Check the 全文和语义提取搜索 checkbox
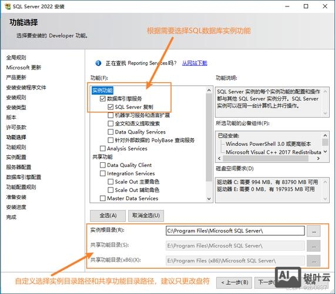Screen dimensions: 335x294 pos(110,123)
